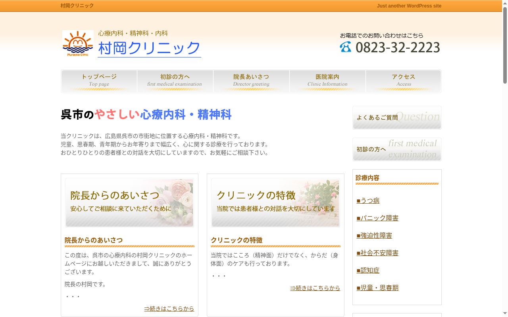Click the Muraoka Clinic sun logo

click(78, 44)
